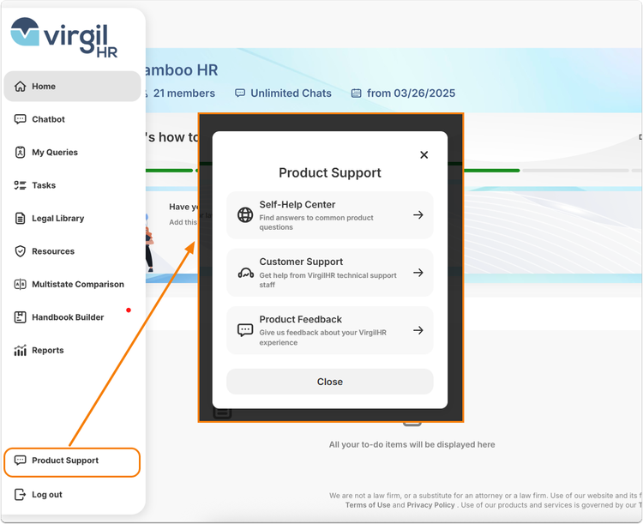Click the Product Support chat icon in sidebar
The image size is (643, 524).
[20, 461]
